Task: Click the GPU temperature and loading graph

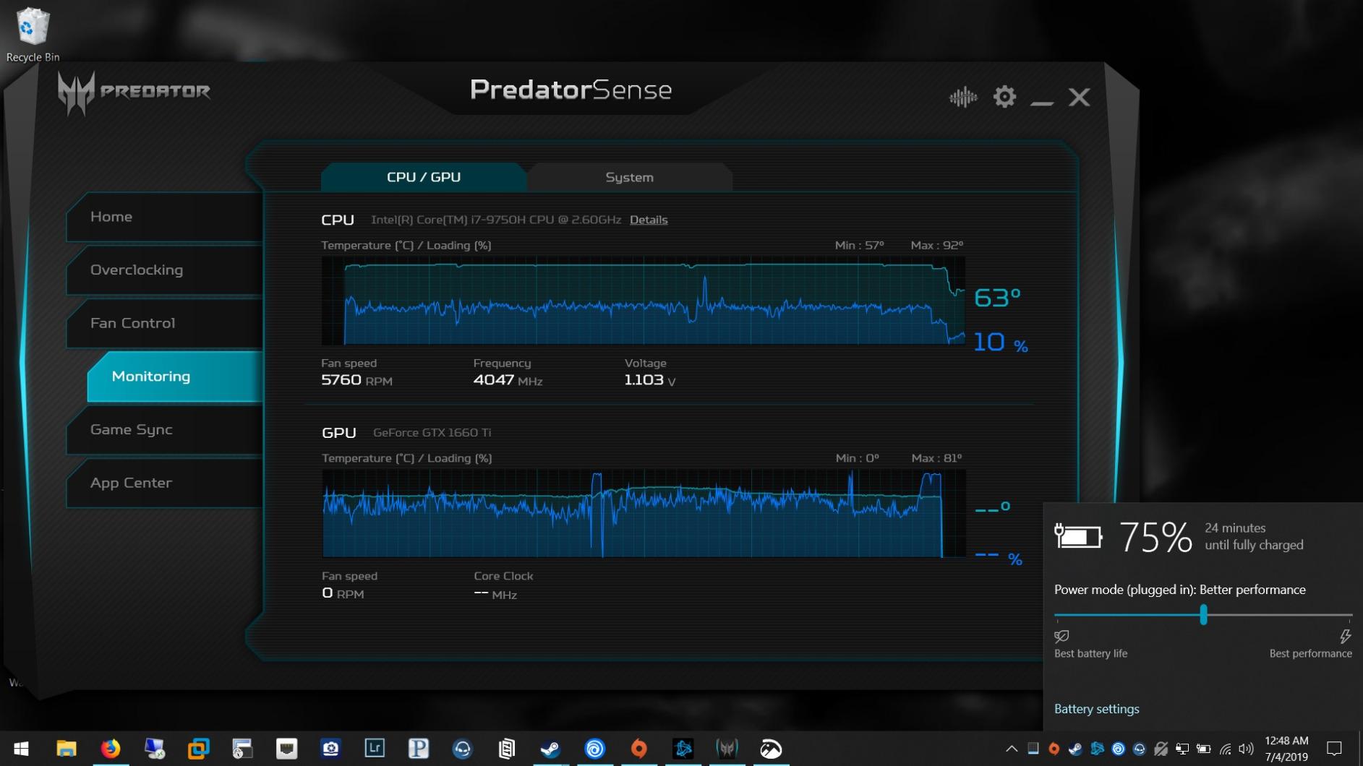Action: (x=644, y=514)
